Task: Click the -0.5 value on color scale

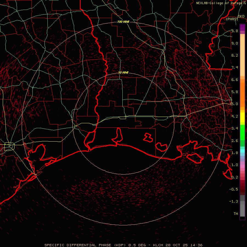Action: (x=234, y=189)
